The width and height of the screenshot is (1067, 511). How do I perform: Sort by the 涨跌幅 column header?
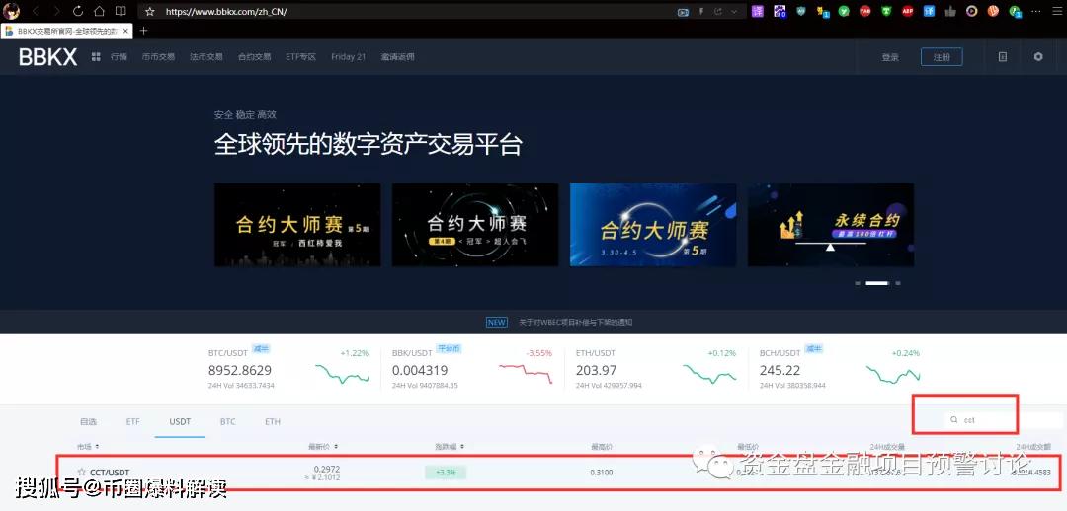450,447
